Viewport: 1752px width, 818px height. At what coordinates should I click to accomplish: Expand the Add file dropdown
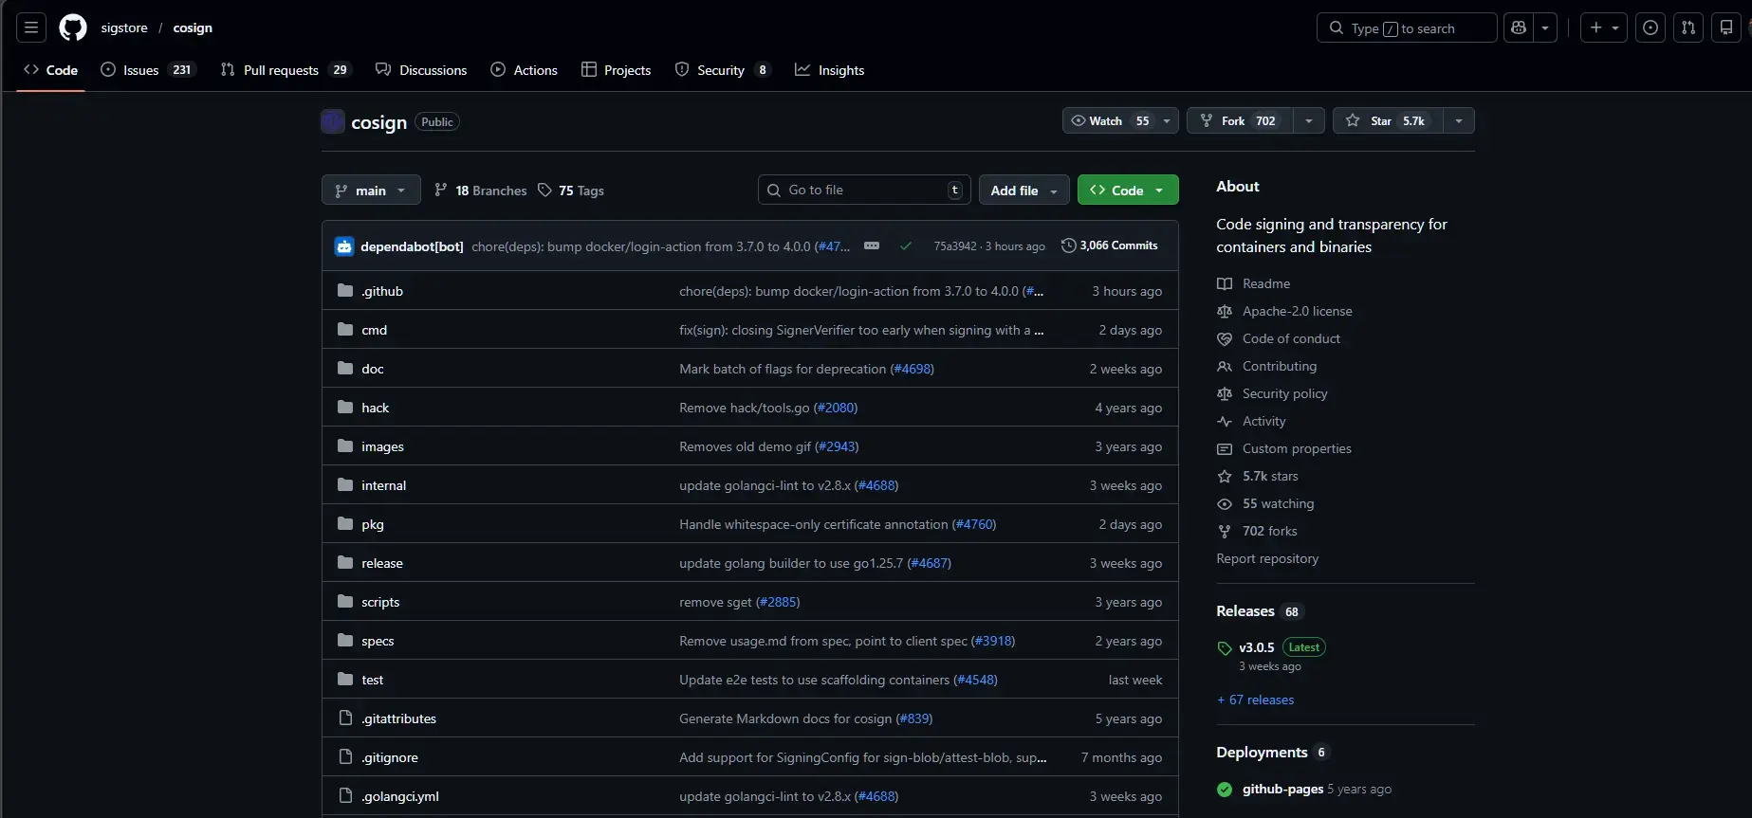(x=1024, y=190)
